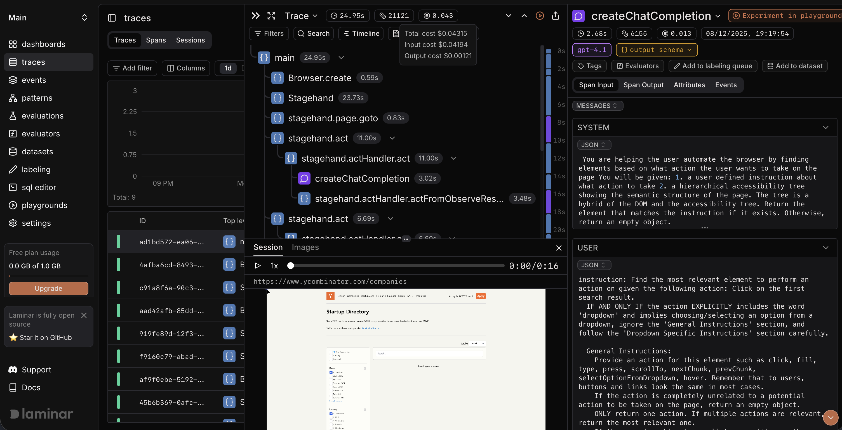
Task: Open the evaluators section
Action: pos(41,134)
